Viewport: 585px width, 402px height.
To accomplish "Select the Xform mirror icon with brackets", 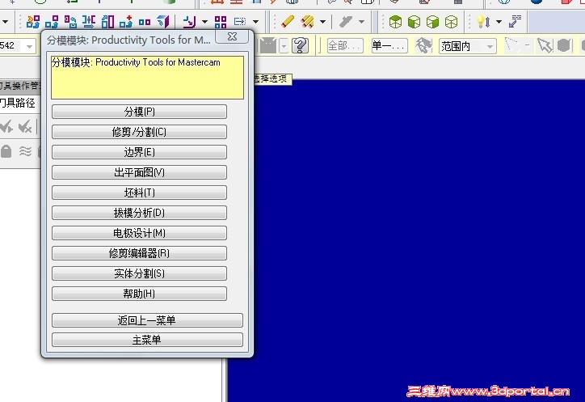I will tap(89, 22).
